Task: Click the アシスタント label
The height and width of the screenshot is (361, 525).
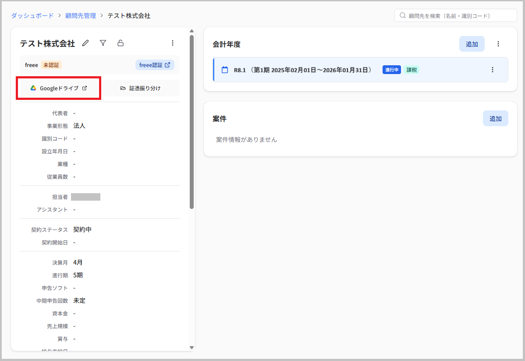Action: click(52, 210)
